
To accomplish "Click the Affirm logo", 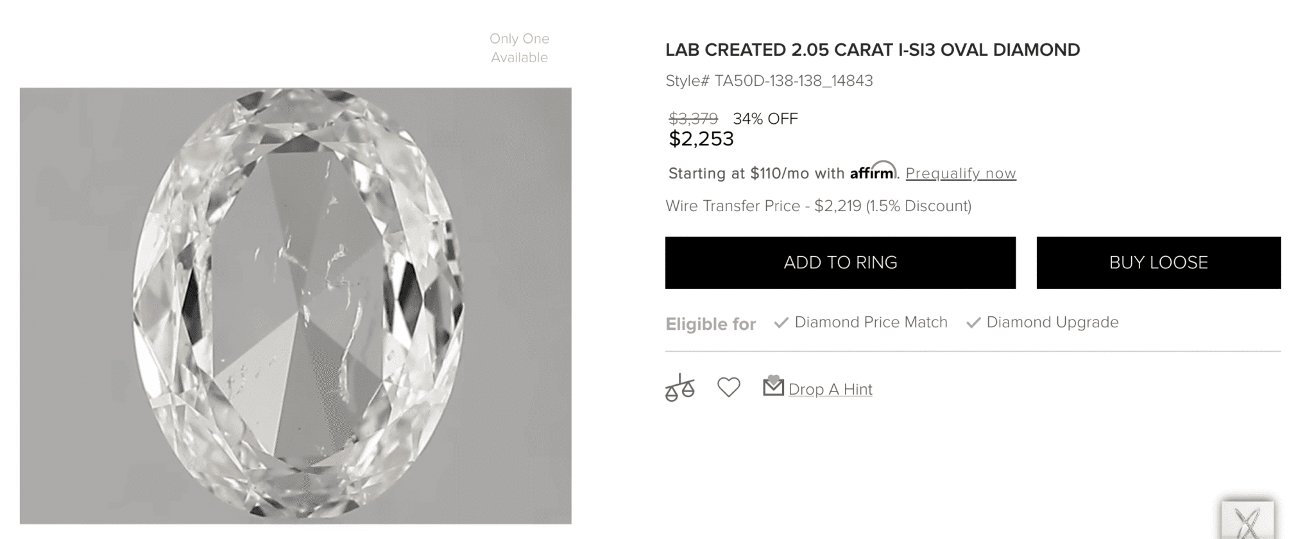I will tap(873, 172).
